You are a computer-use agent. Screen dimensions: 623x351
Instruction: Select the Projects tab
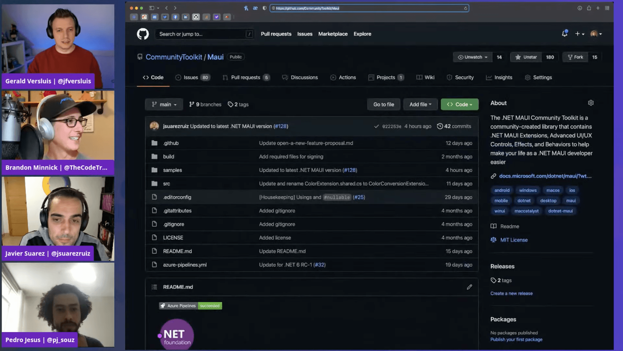(x=386, y=78)
